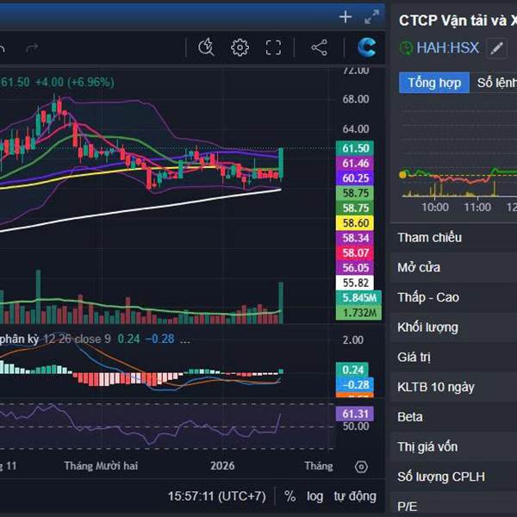Click the 0.24 MACD histogram value label

[352, 370]
